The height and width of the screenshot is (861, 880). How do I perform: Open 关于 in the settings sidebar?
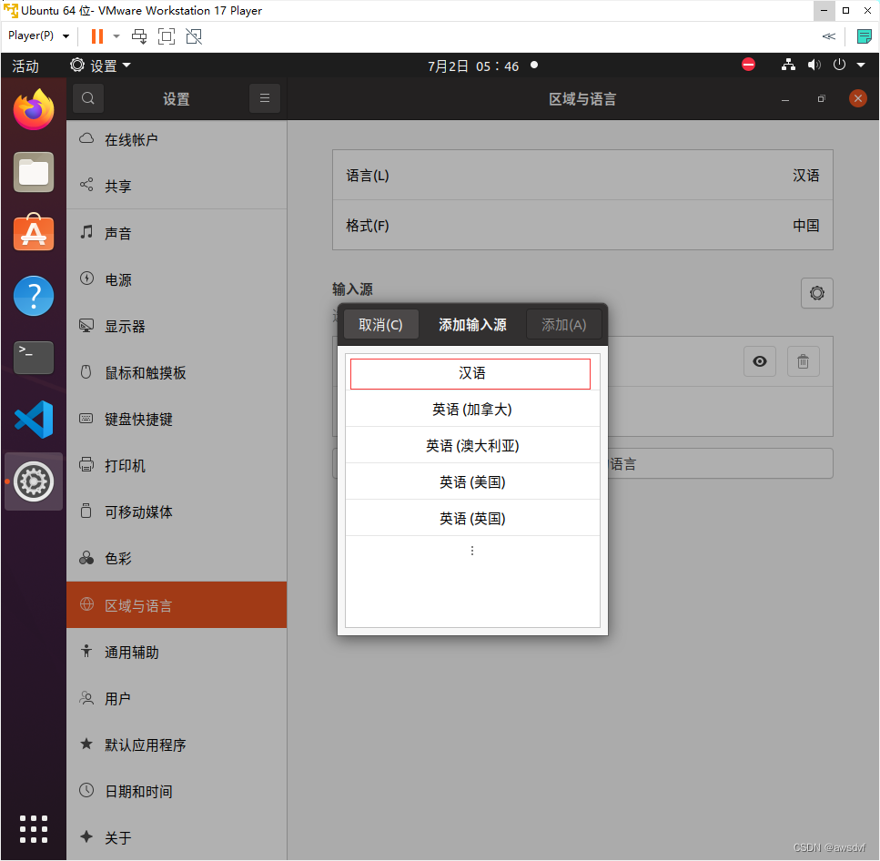tap(177, 838)
